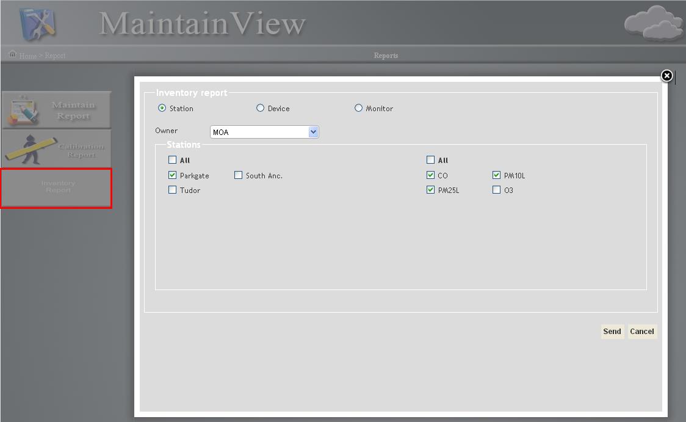Click the MaintainView wrench logo icon

tap(38, 23)
